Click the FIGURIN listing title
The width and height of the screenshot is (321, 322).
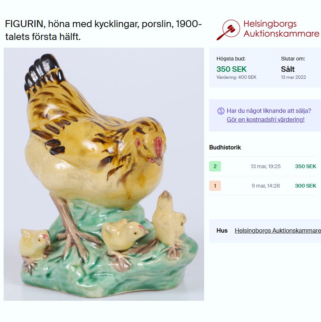[x=103, y=30]
